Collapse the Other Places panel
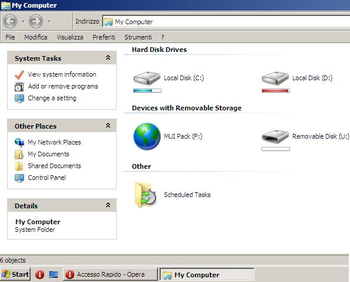This screenshot has height=282, width=350. 108,125
